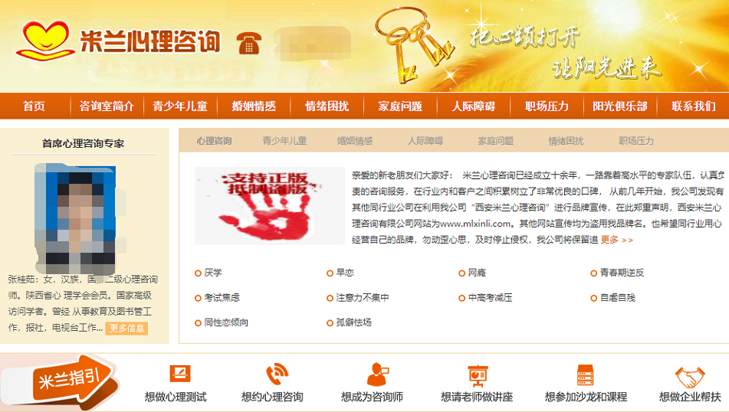This screenshot has width=729, height=412.
Task: Click the handshake icon for 想做企业帮扶
Action: [690, 378]
